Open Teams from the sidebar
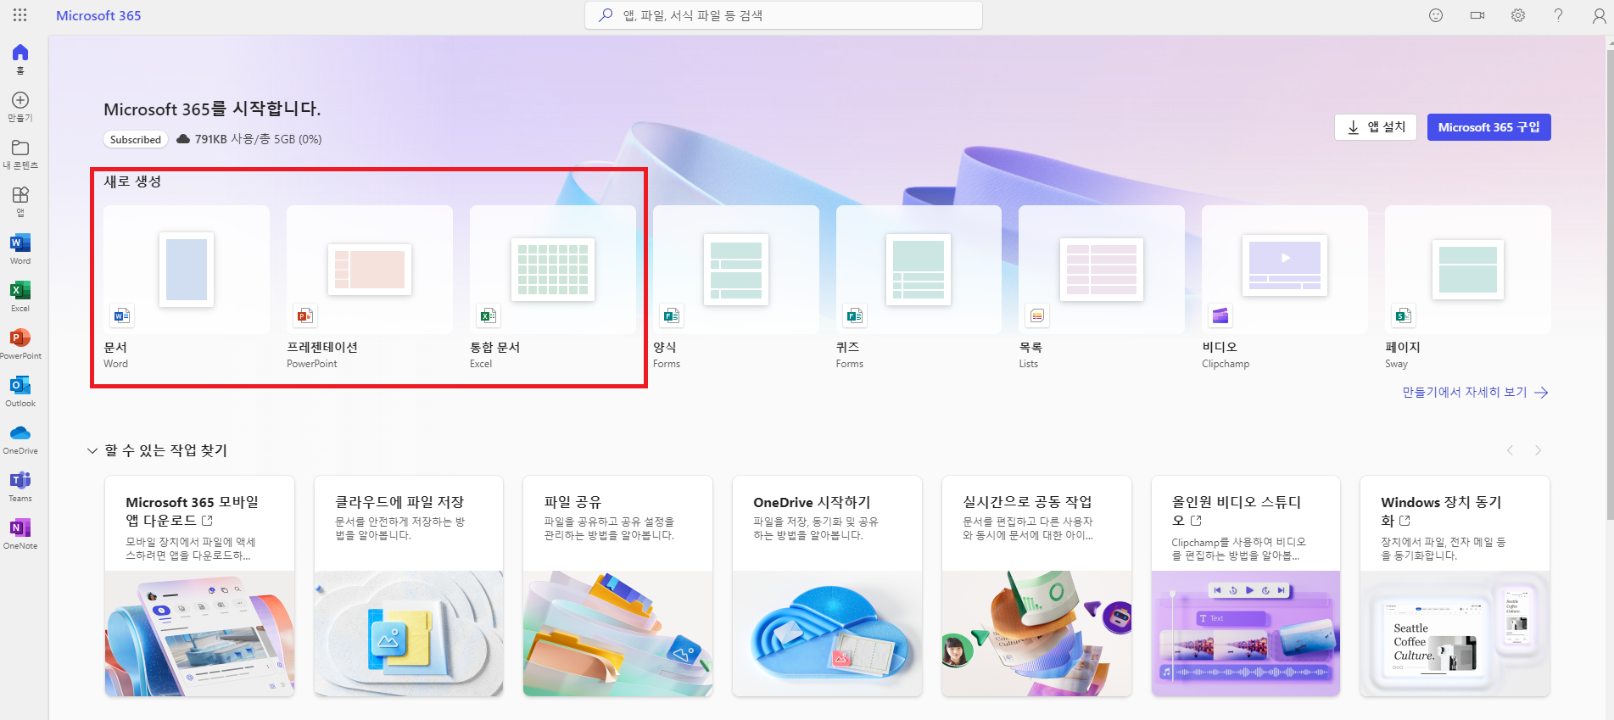1614x720 pixels. 20,487
